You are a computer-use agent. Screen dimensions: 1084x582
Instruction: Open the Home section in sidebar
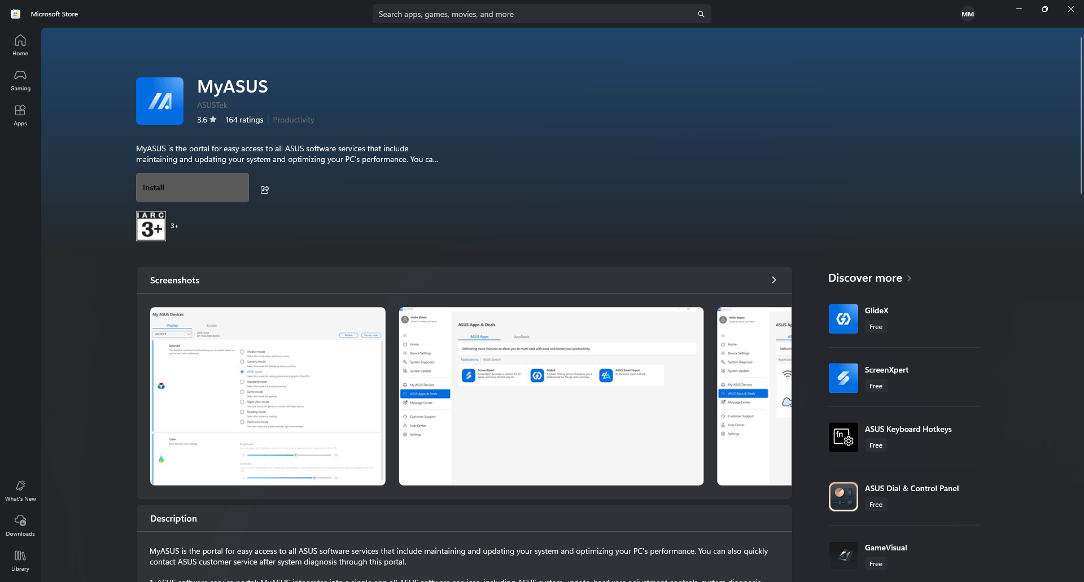click(x=20, y=45)
